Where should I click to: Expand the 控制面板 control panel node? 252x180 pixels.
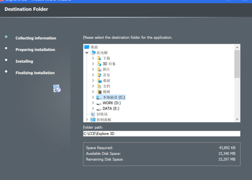[87, 120]
